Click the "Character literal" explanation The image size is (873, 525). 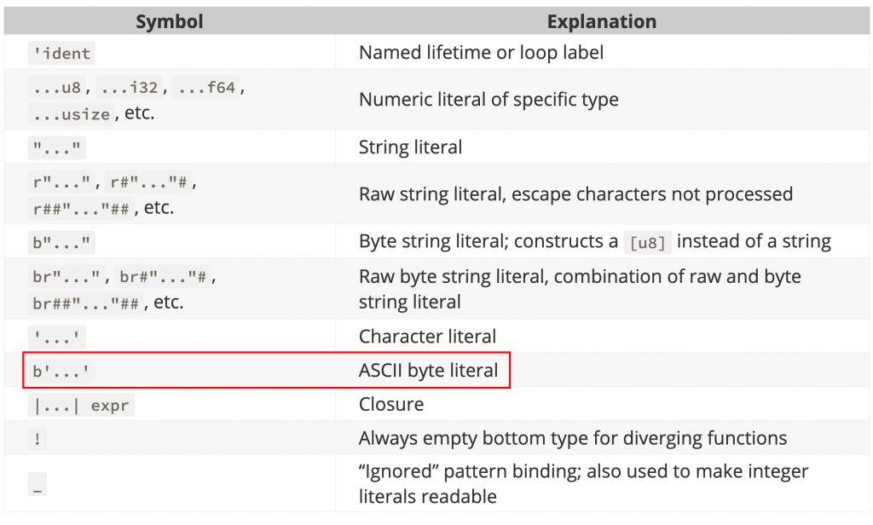pos(427,337)
